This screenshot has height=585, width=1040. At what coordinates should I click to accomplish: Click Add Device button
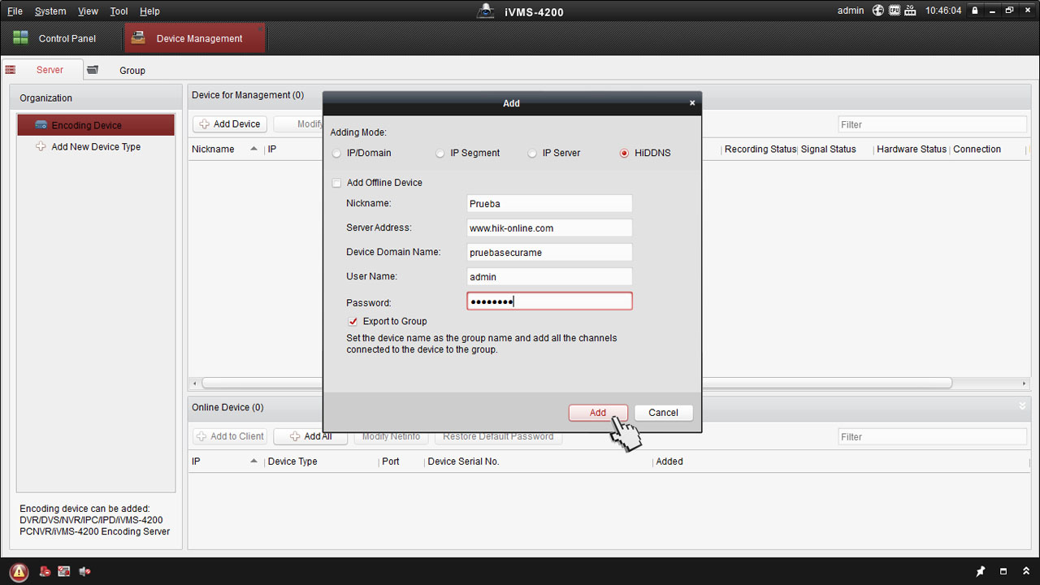pyautogui.click(x=230, y=124)
